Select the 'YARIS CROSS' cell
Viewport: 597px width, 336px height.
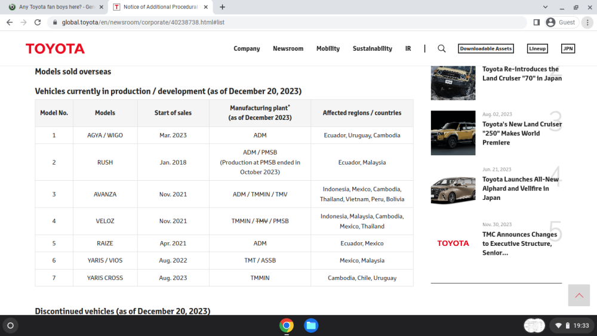pos(105,278)
